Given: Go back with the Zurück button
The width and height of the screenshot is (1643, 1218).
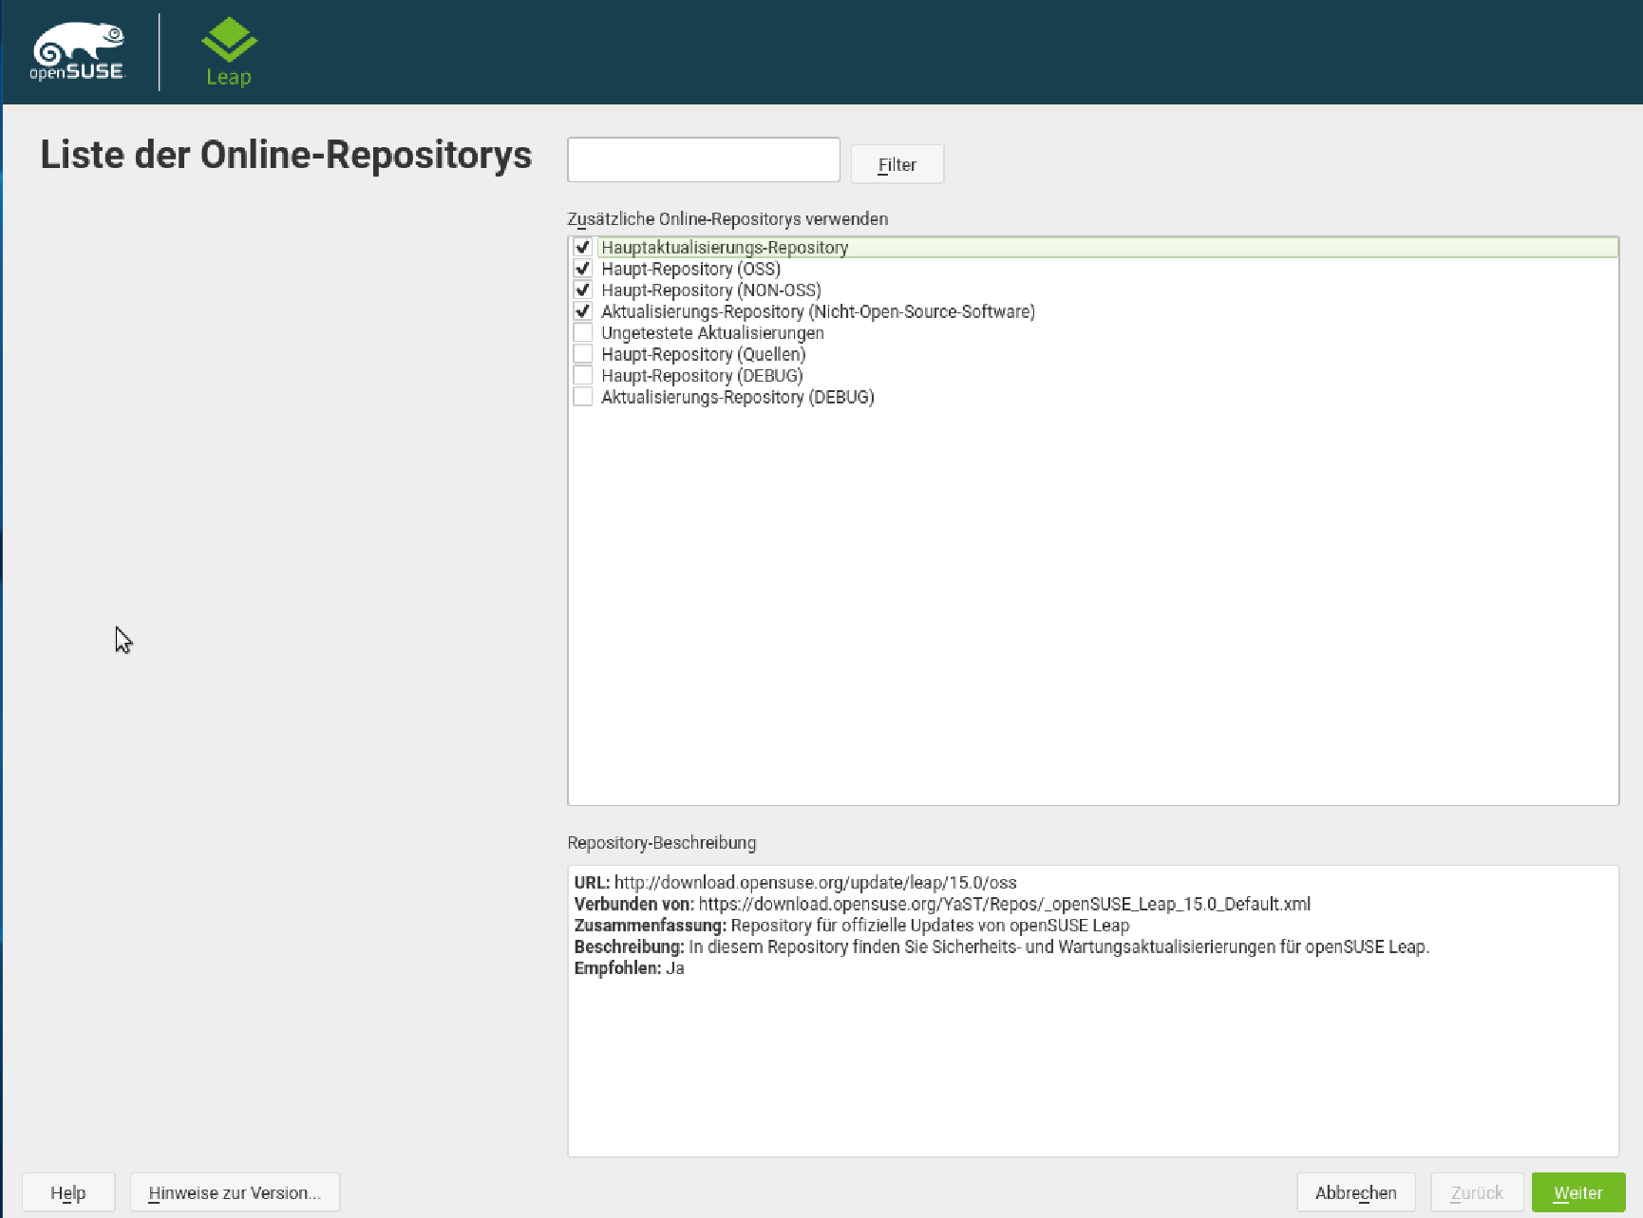Looking at the screenshot, I should coord(1477,1192).
